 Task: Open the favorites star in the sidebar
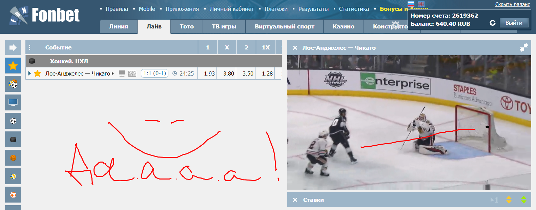13,65
